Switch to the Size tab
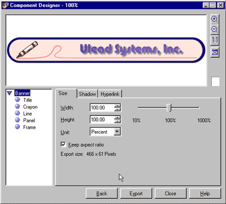The height and width of the screenshot is (204, 226). pyautogui.click(x=66, y=93)
